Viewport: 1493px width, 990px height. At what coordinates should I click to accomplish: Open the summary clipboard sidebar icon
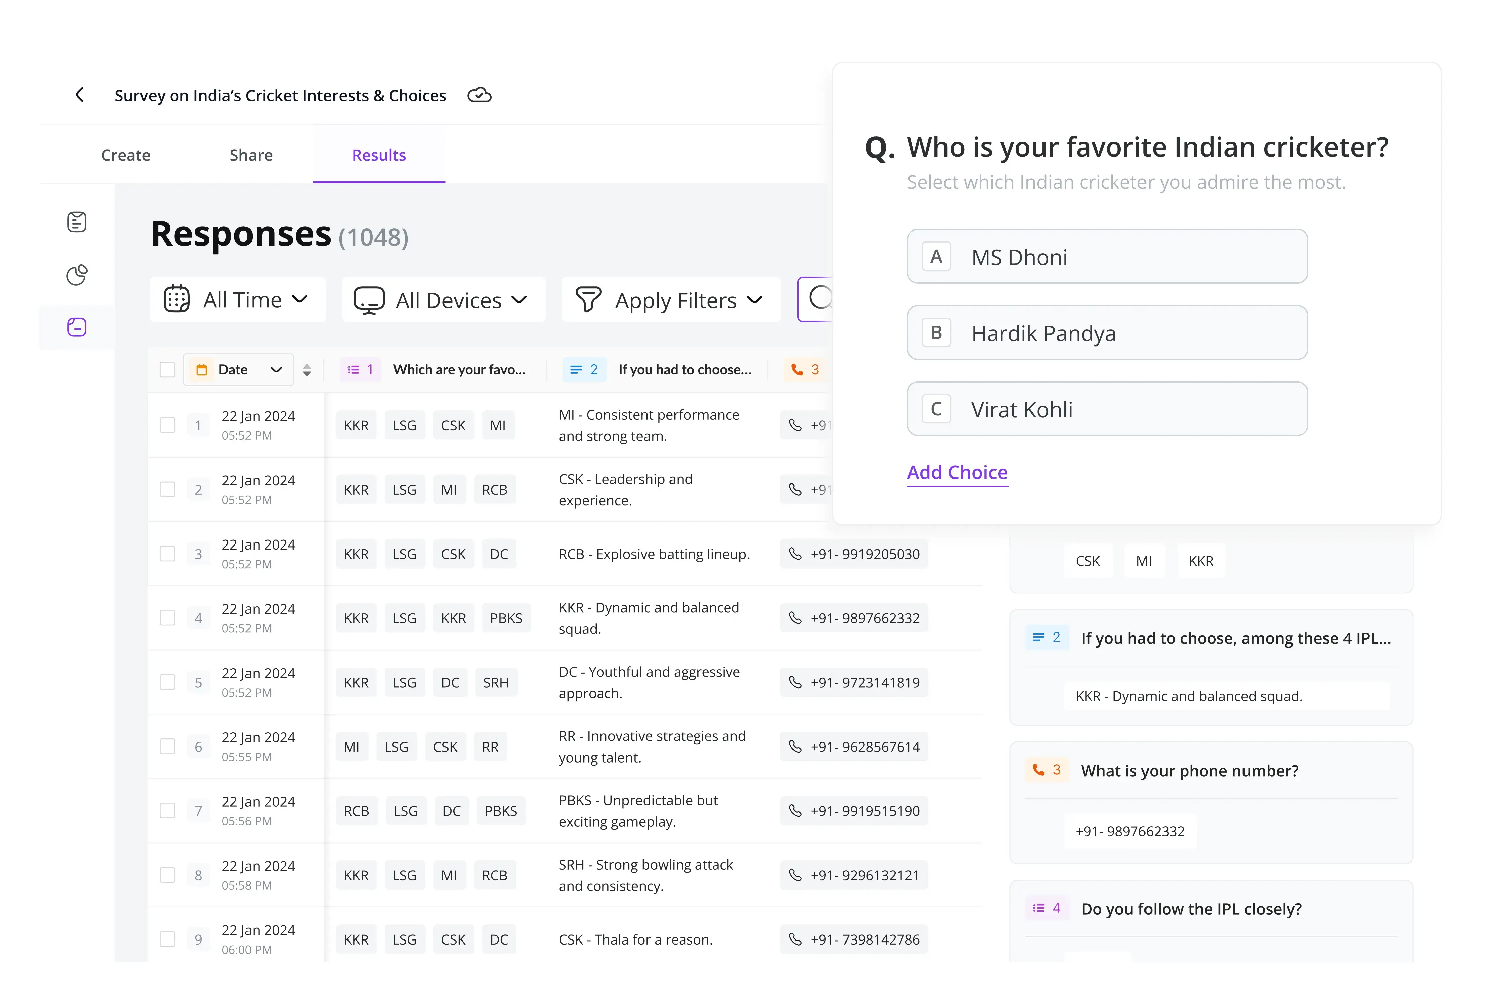coord(77,222)
